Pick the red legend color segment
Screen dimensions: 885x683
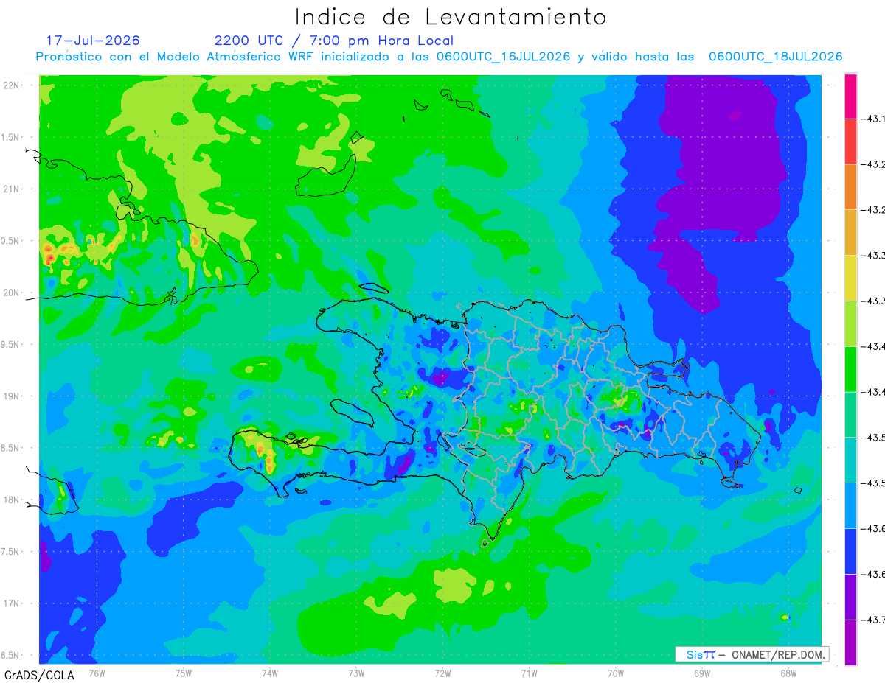850,141
